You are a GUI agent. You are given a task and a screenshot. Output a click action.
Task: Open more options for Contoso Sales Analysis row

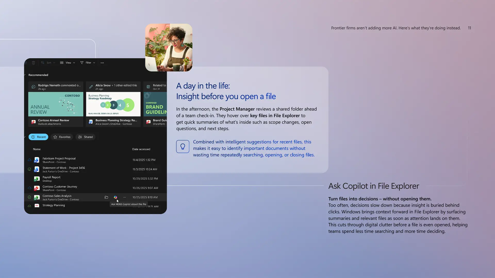[x=125, y=197]
